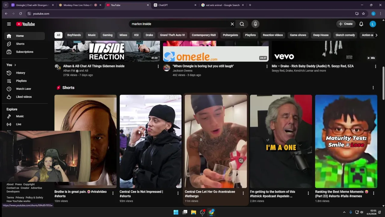Select the Drake filter chip
The width and height of the screenshot is (385, 217).
(149, 35)
